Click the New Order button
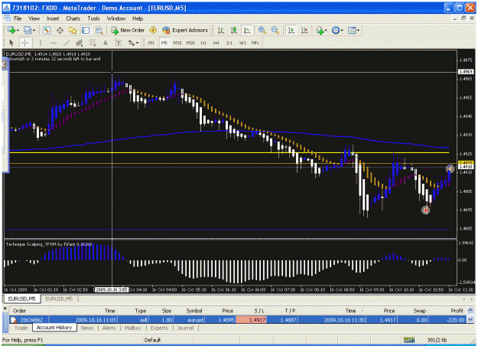This screenshot has height=346, width=478. [x=128, y=30]
